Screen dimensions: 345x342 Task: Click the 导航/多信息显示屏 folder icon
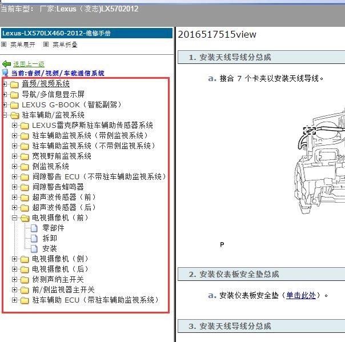[x=14, y=95]
